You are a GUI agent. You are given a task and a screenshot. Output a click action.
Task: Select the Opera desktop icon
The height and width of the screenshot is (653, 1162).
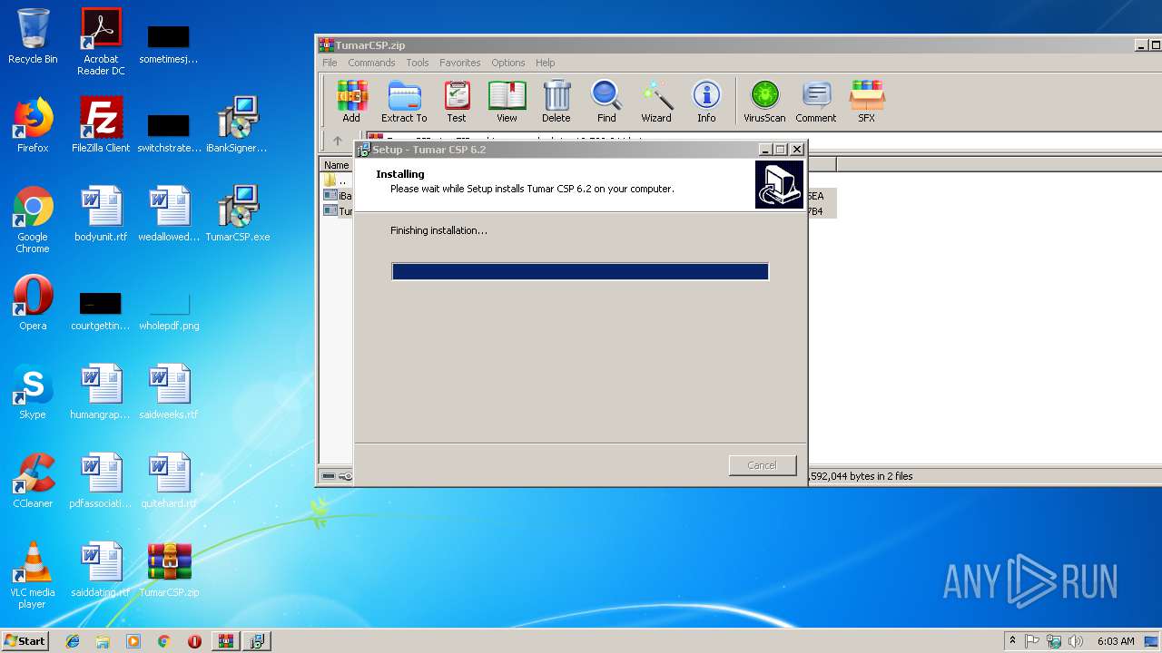click(33, 303)
